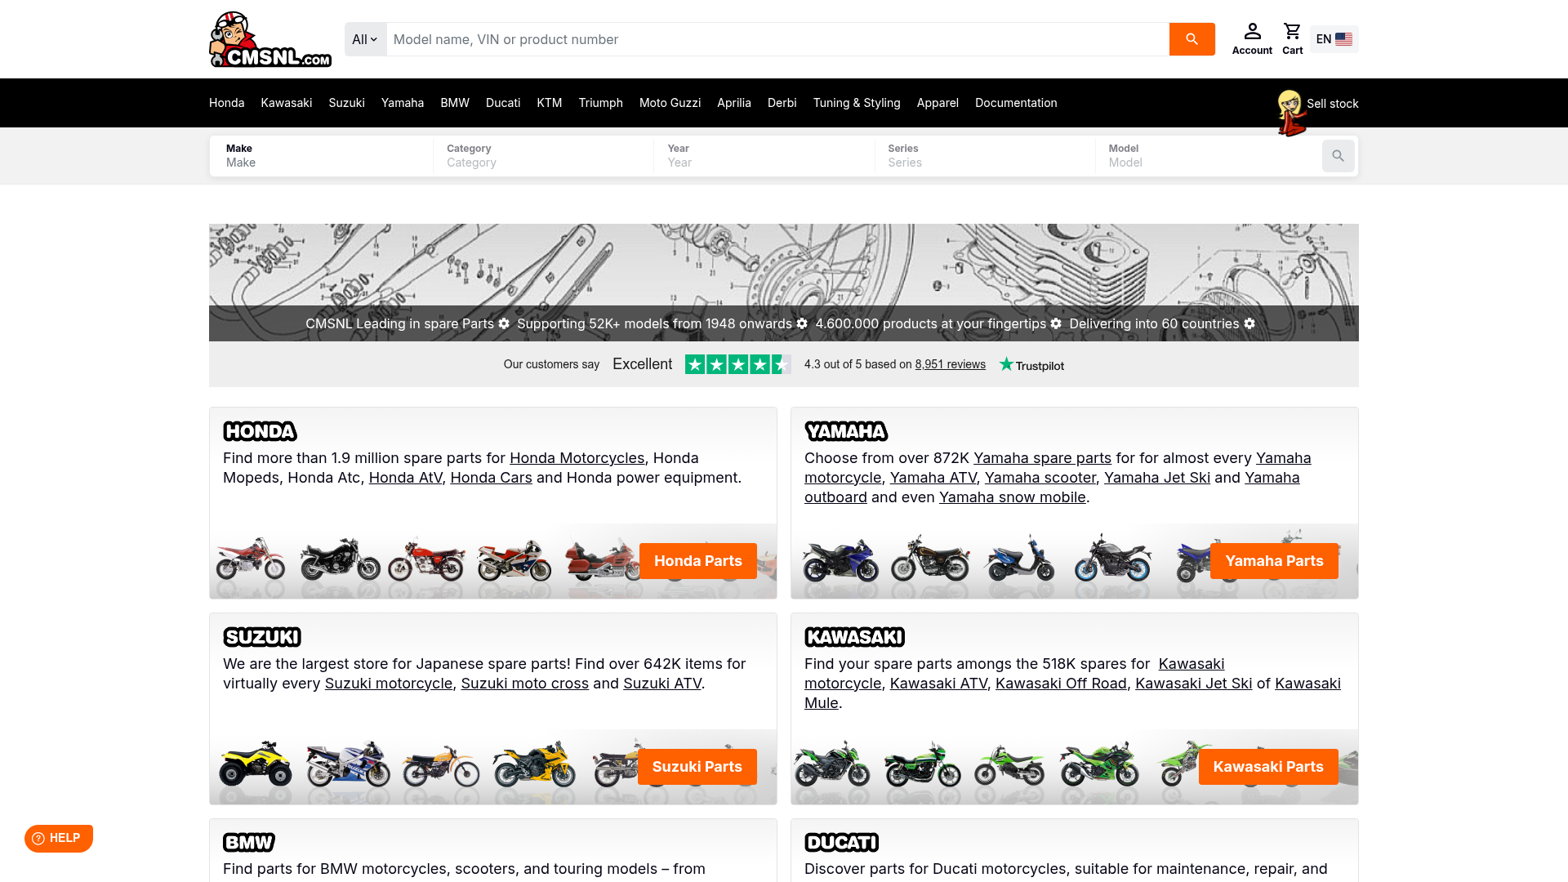Select Kawasaki in the navigation bar

(x=287, y=103)
